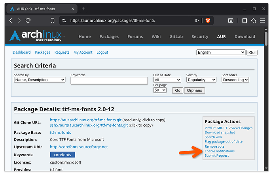Screen dimensions: 273x180
Task: Click Download snapshot
Action: 220,133
